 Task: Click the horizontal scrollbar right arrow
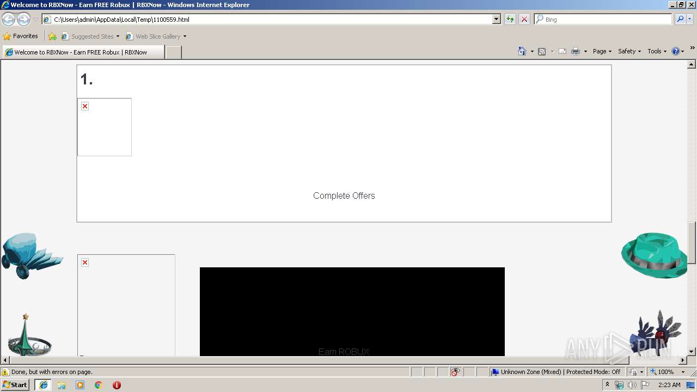(683, 360)
